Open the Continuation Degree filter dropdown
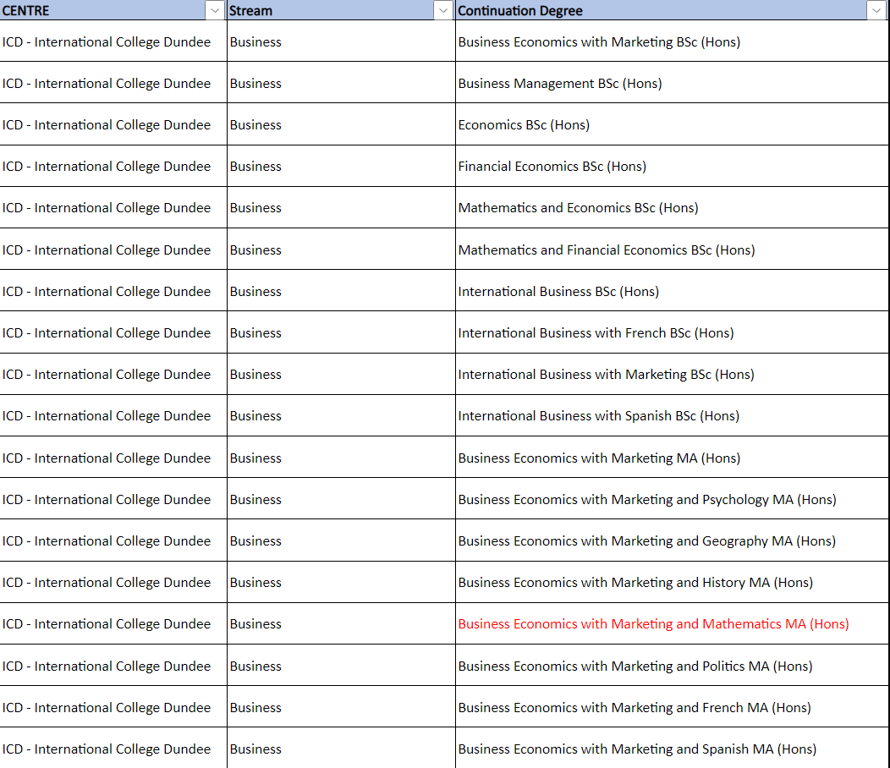 (x=876, y=10)
